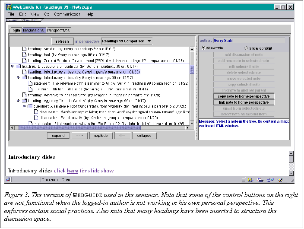Image resolution: width=304 pixels, height=229 pixels.
Task: Click the tree's horizontal scrollbar thumb
Action: [80, 128]
